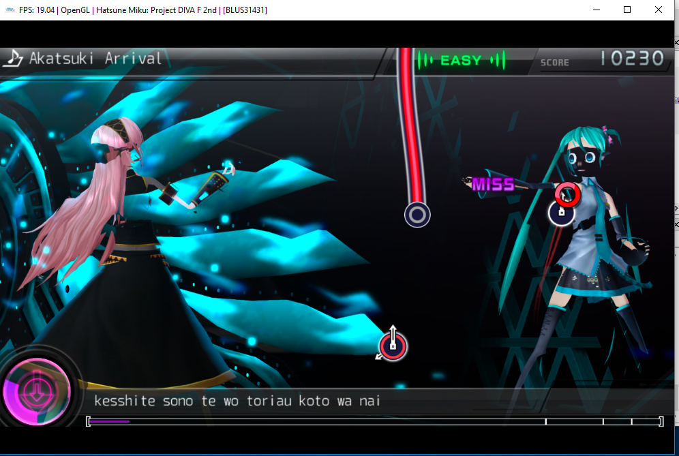Click the pink circular gauge with down arrow

tap(35, 390)
